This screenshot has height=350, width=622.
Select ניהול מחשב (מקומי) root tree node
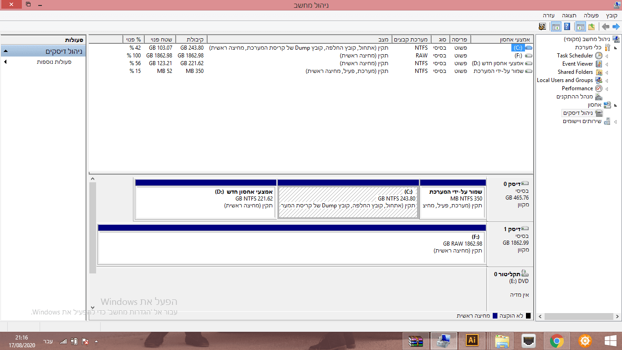point(587,39)
